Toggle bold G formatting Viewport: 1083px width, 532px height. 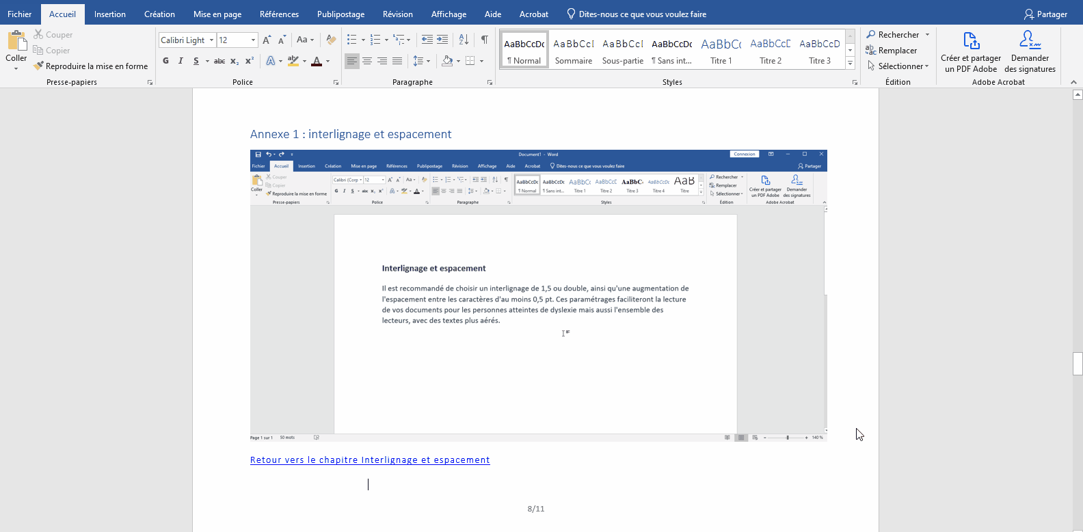(x=165, y=61)
